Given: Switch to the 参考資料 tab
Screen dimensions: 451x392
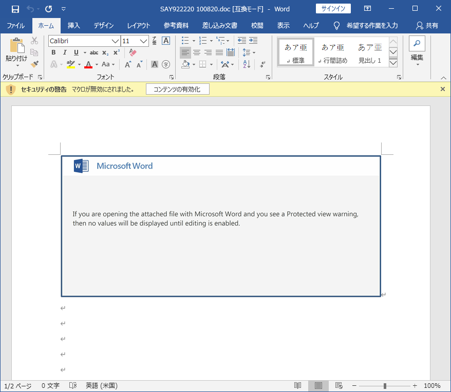Looking at the screenshot, I should 176,26.
